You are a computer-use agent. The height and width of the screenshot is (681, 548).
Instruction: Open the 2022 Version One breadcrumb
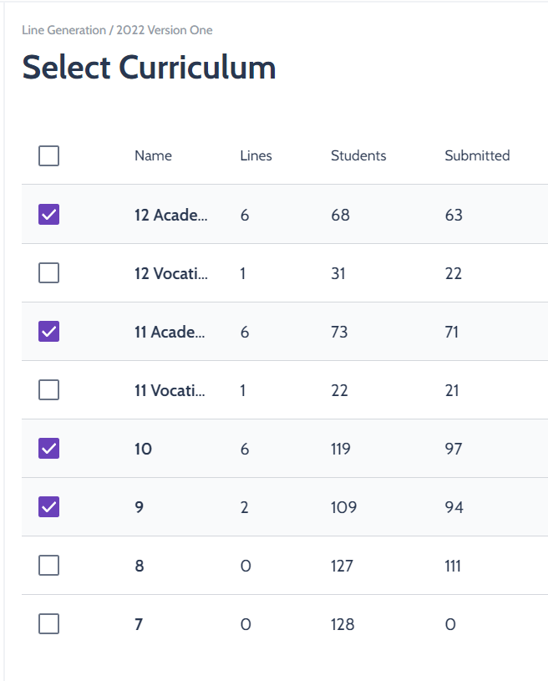pos(165,30)
